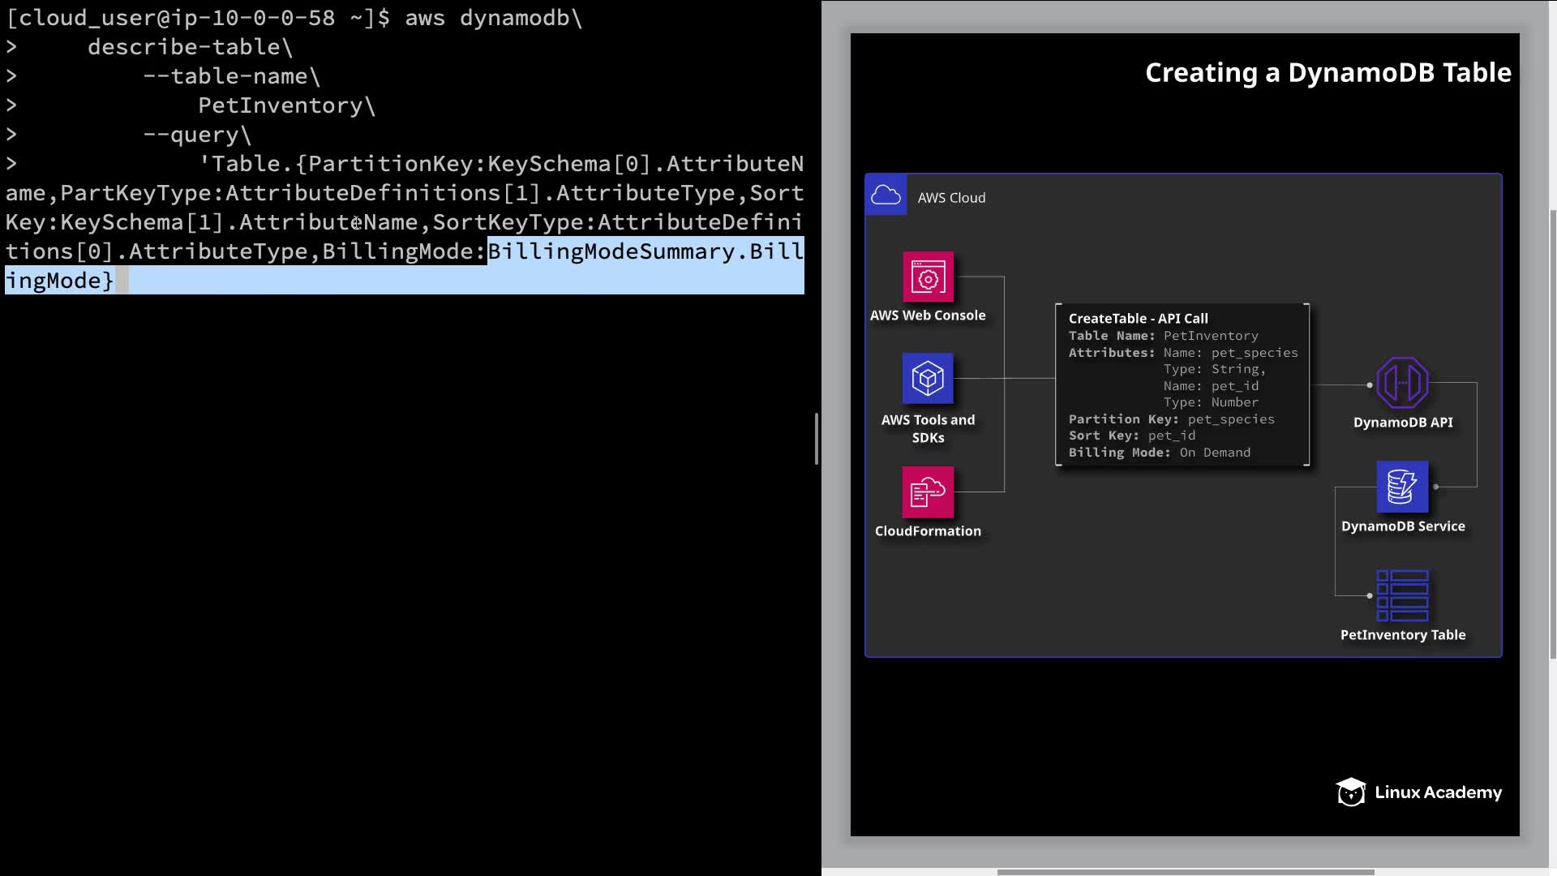Click the DynamoDB API icon

pos(1402,383)
